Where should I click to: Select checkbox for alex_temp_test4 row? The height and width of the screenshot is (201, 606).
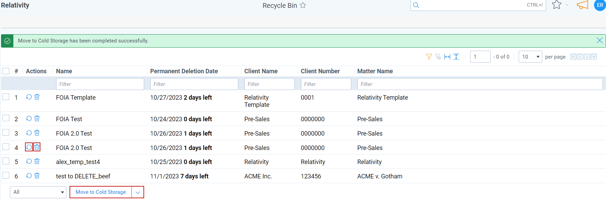6,161
